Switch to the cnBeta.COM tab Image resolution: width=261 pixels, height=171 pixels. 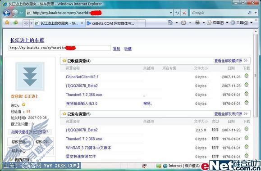(x=111, y=23)
